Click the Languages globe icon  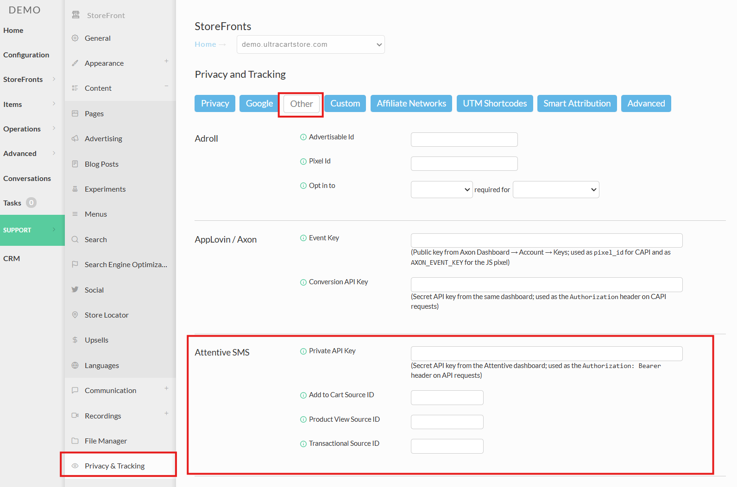pos(75,365)
